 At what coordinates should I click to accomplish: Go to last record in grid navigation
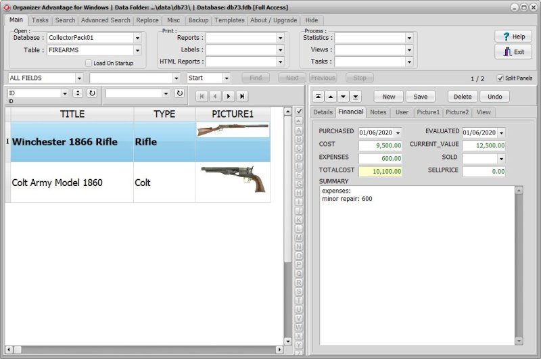[x=242, y=97]
